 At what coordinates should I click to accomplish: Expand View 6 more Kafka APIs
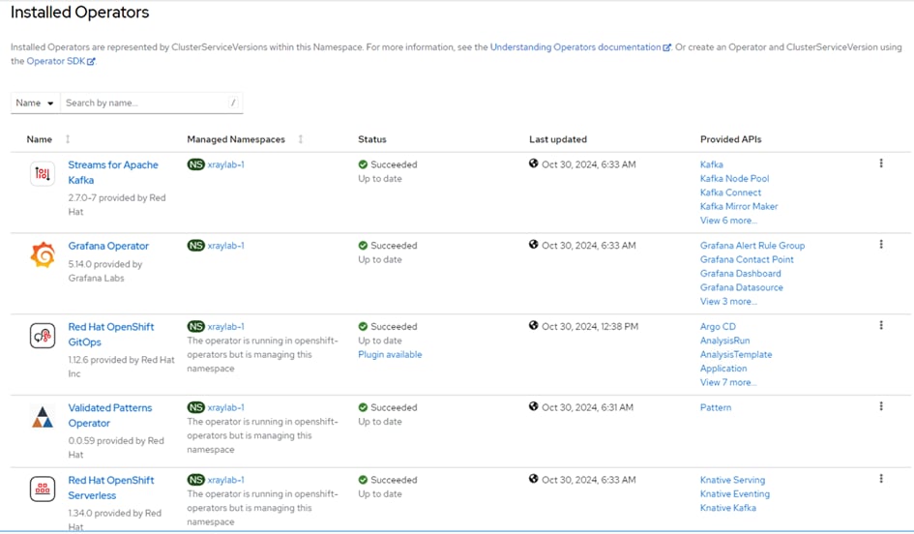pyautogui.click(x=728, y=221)
